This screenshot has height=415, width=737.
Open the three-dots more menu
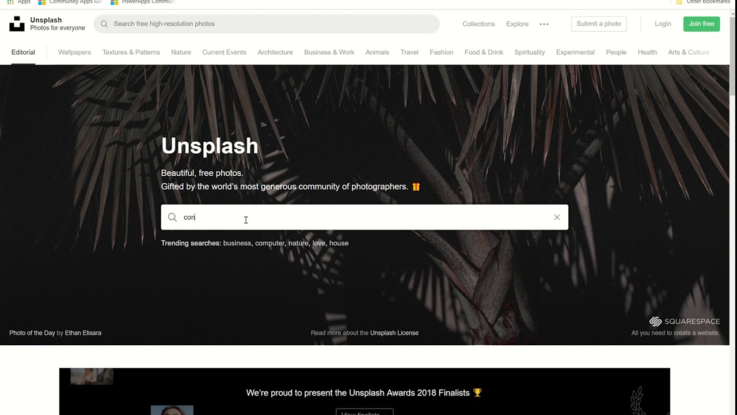click(544, 24)
